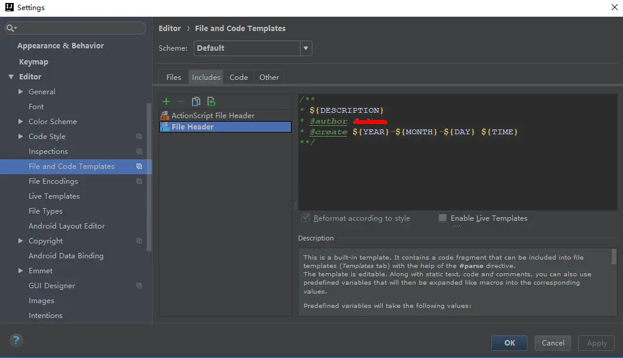Click the project-level icon beside Copyright
This screenshot has width=623, height=358.
point(139,240)
